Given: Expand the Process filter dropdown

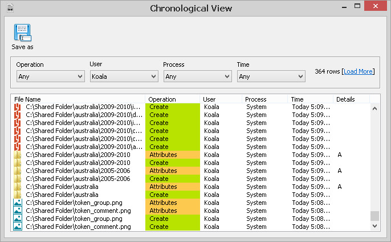Looking at the screenshot, I should click(x=197, y=76).
